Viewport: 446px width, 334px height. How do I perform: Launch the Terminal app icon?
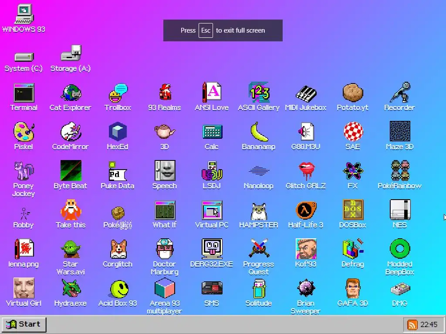pyautogui.click(x=24, y=93)
